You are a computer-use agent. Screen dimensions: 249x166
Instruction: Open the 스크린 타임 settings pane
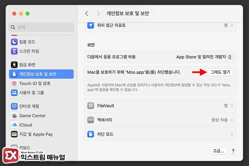click(x=41, y=51)
